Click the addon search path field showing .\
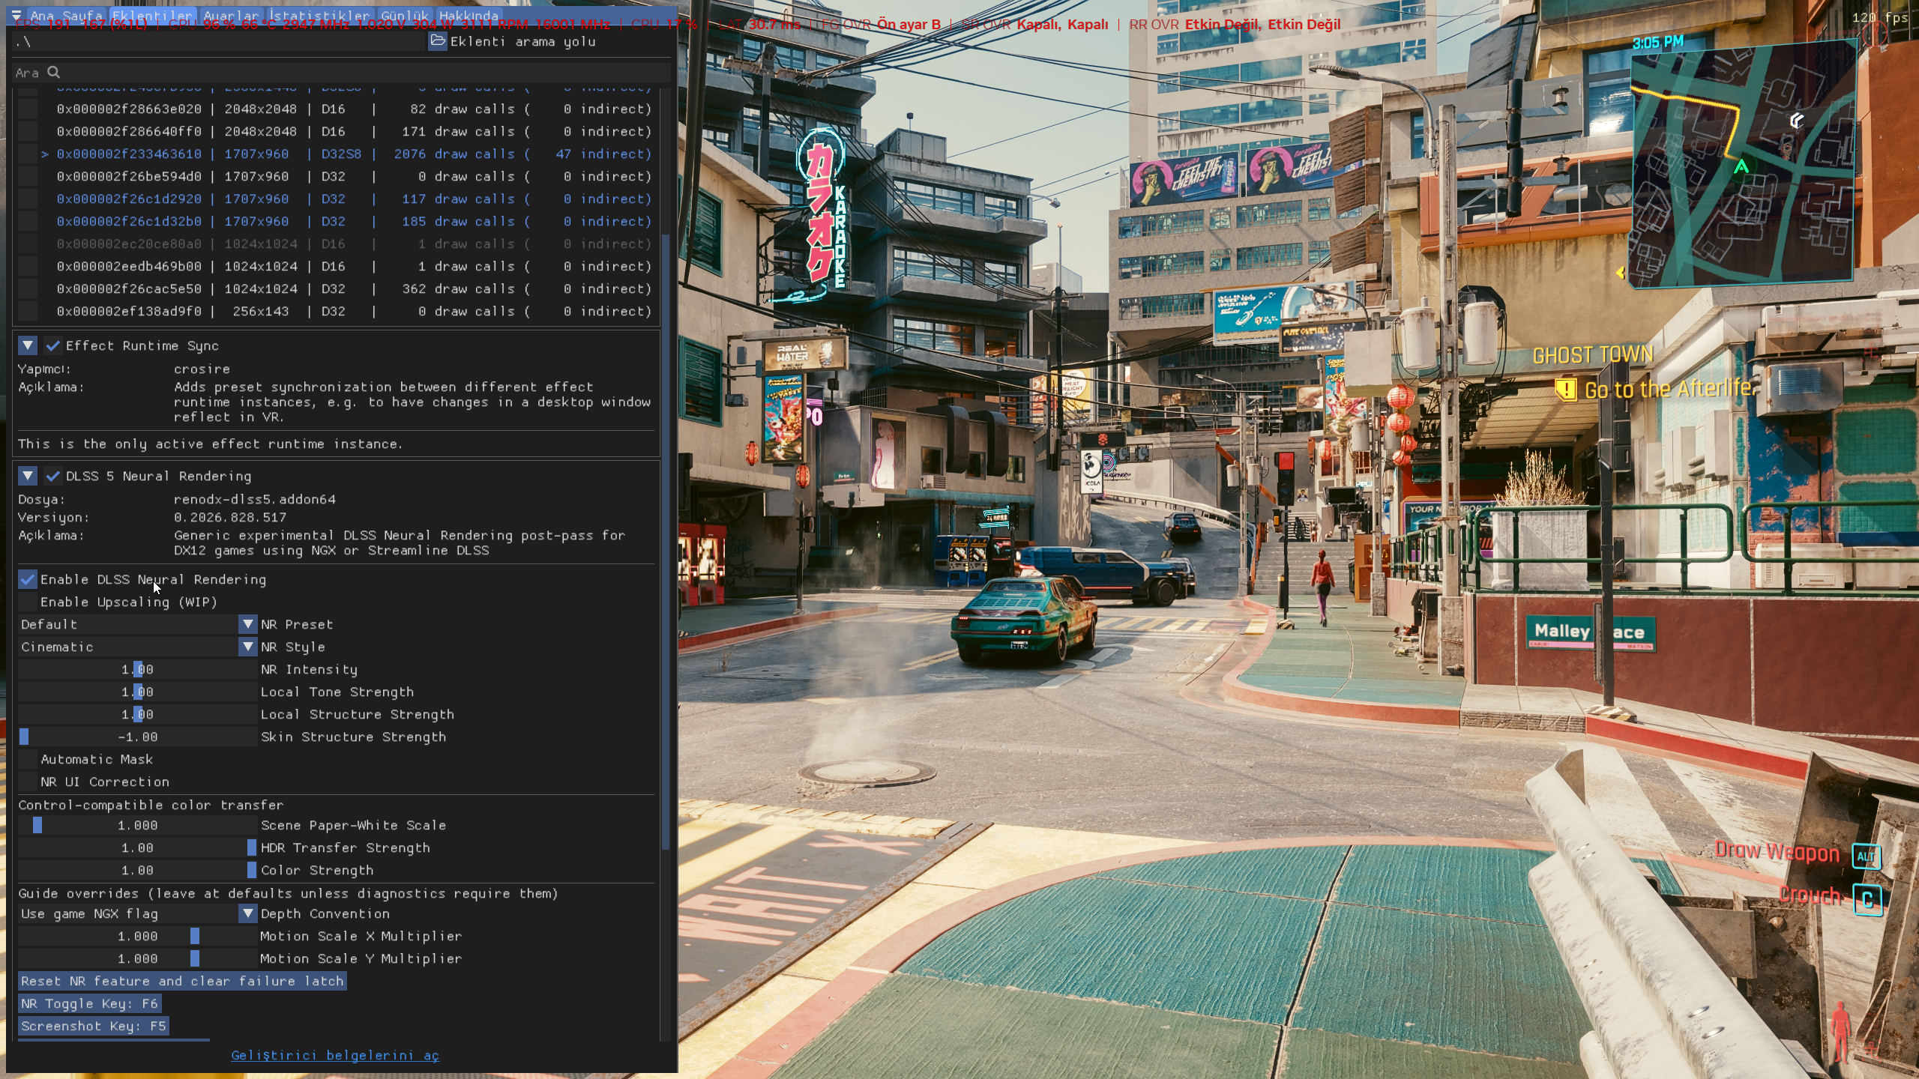The height and width of the screenshot is (1079, 1919). pos(219,41)
